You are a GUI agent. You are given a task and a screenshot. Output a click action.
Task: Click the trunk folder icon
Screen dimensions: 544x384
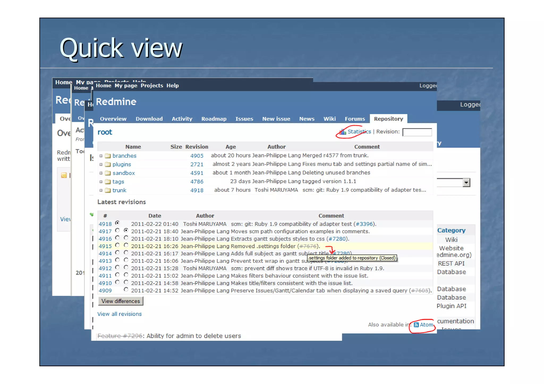108,190
